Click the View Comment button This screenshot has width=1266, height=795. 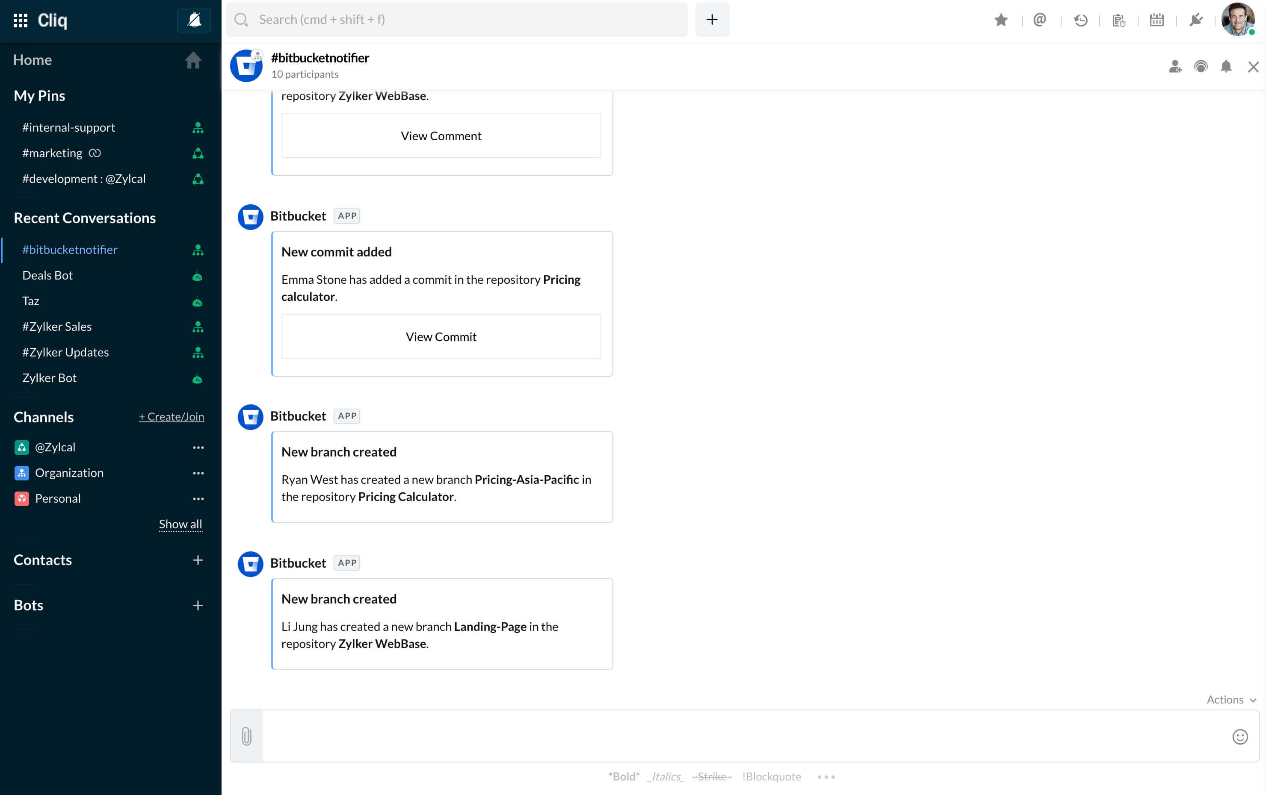[x=441, y=135]
